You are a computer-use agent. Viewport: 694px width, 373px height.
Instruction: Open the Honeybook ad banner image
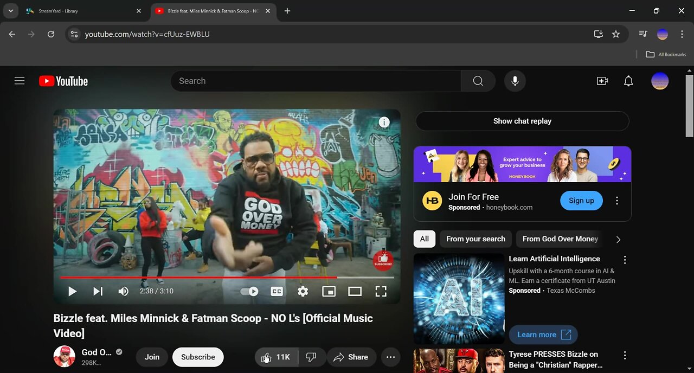coord(522,164)
